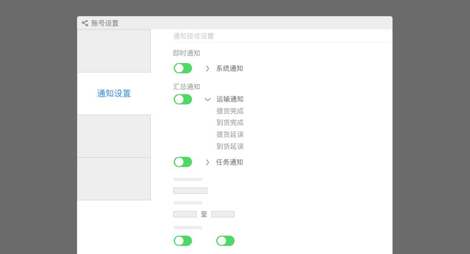The width and height of the screenshot is (470, 254).
Task: Turn off the 任务通知 switch
Action: (x=183, y=162)
